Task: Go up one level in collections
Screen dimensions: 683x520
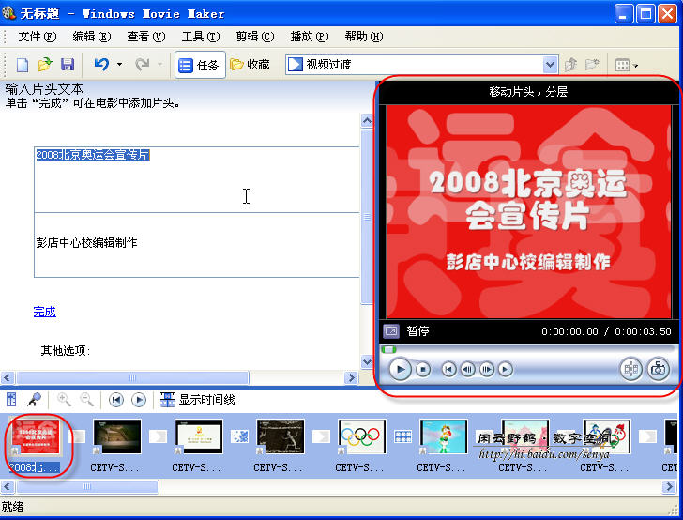Action: coord(570,65)
